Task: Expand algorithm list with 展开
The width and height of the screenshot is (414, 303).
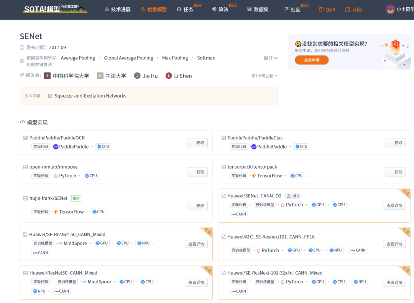Action: tap(271, 58)
